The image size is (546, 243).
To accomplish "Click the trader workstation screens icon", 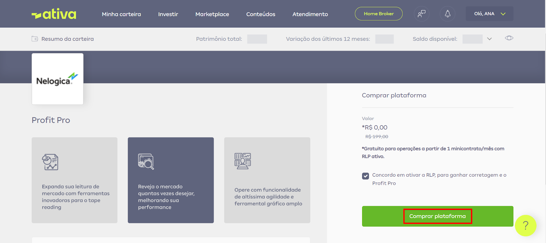I will pos(243,161).
